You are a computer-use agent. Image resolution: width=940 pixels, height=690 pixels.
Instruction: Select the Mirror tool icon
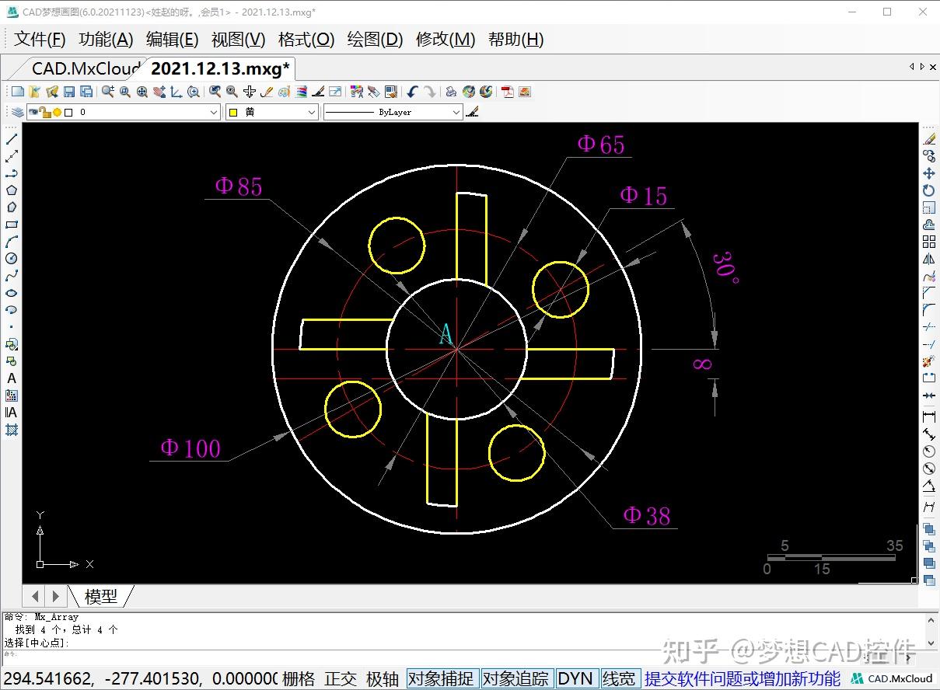pos(928,259)
